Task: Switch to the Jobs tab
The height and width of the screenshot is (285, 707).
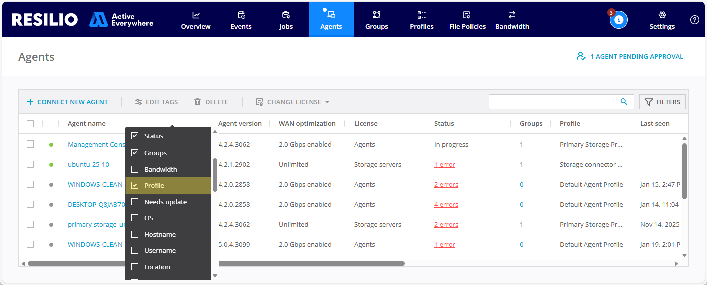Action: click(x=286, y=20)
